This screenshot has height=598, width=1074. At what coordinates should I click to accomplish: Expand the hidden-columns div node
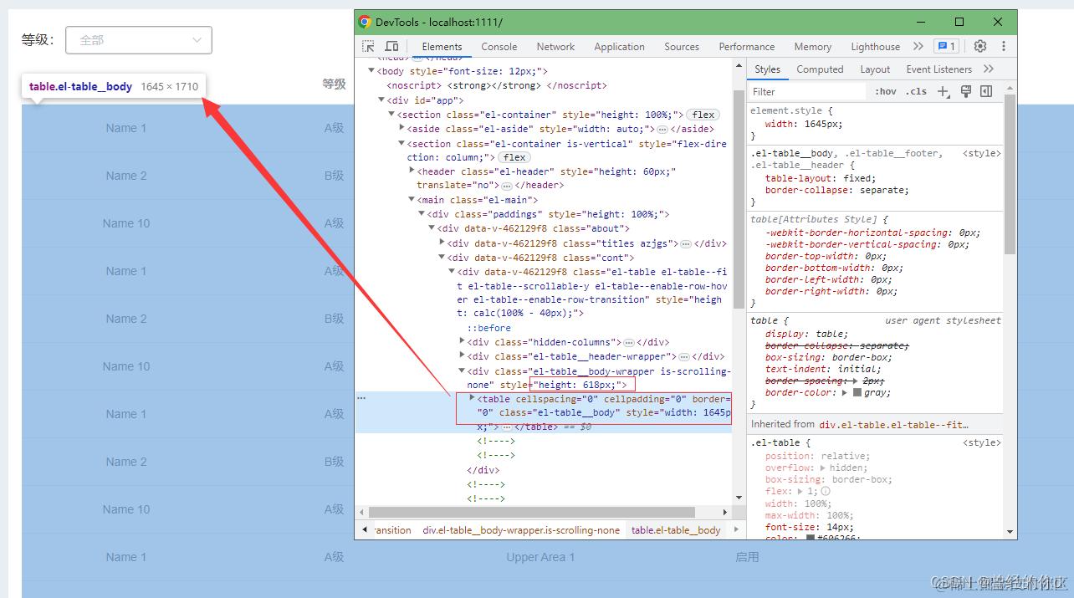click(462, 341)
